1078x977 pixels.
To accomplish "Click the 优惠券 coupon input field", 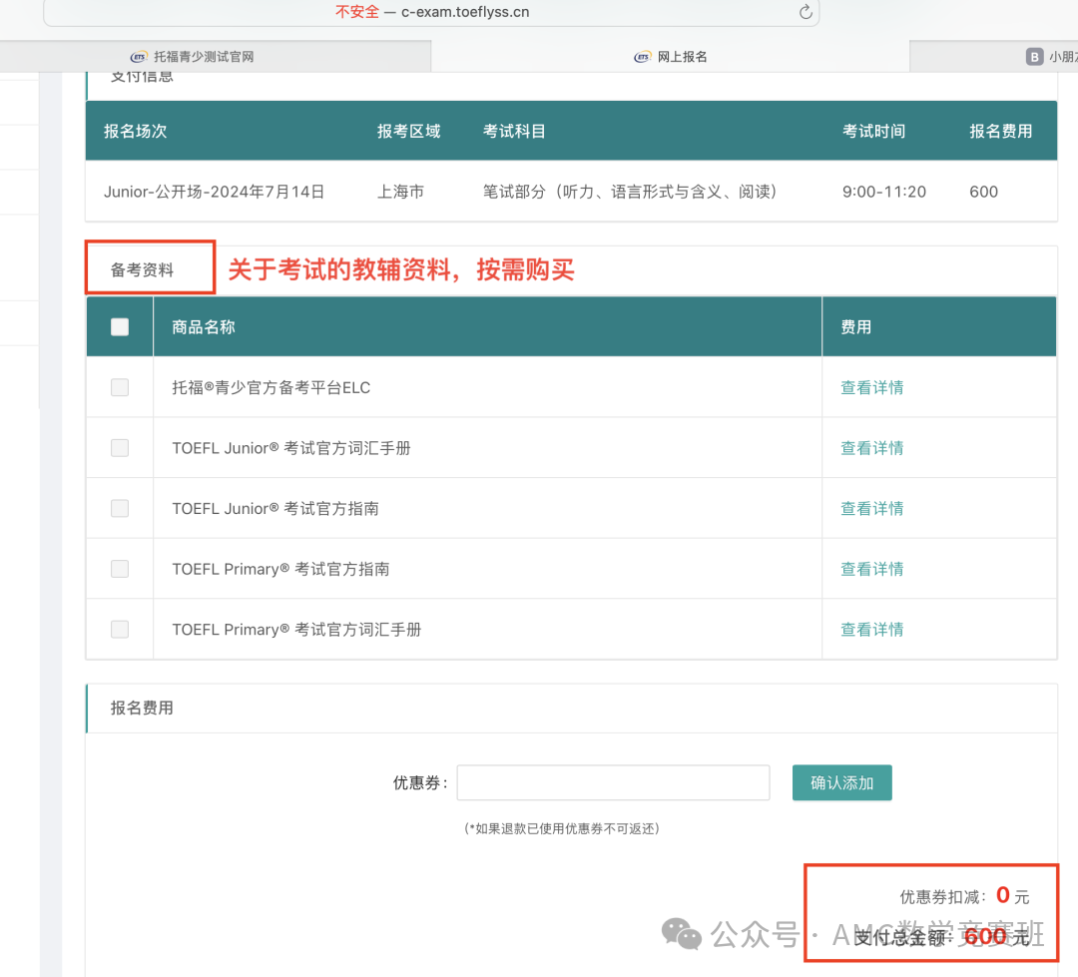I will click(x=613, y=783).
